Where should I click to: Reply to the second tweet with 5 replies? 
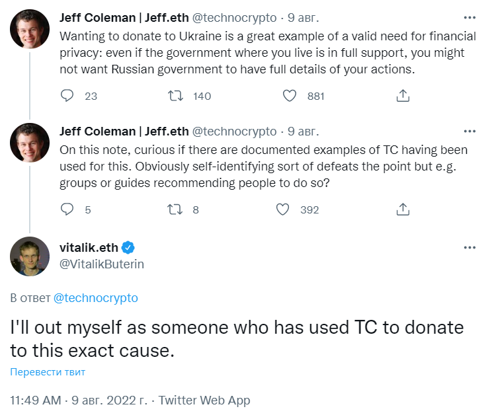[67, 209]
